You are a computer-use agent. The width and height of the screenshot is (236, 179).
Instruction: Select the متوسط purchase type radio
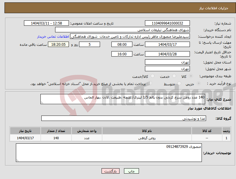tap(179, 83)
